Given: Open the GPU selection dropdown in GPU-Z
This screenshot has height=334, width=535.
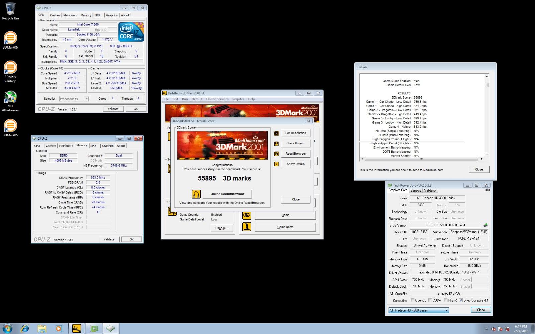Looking at the screenshot, I should coord(418,310).
